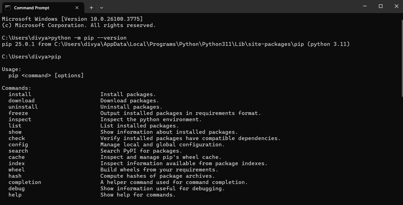Click the 'freeze' command in list
Viewport: 403px width, 205px height.
pos(18,113)
